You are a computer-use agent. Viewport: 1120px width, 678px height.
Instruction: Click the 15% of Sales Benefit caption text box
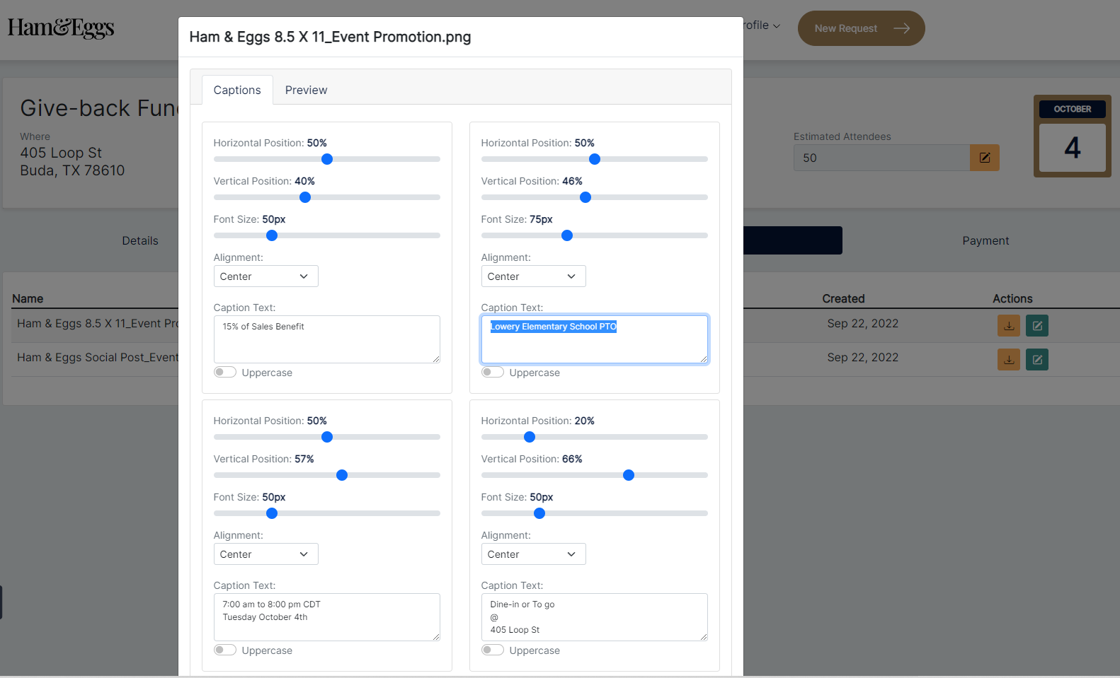327,339
